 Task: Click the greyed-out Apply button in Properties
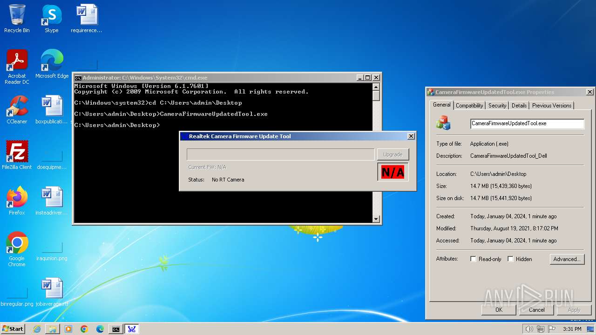click(574, 309)
